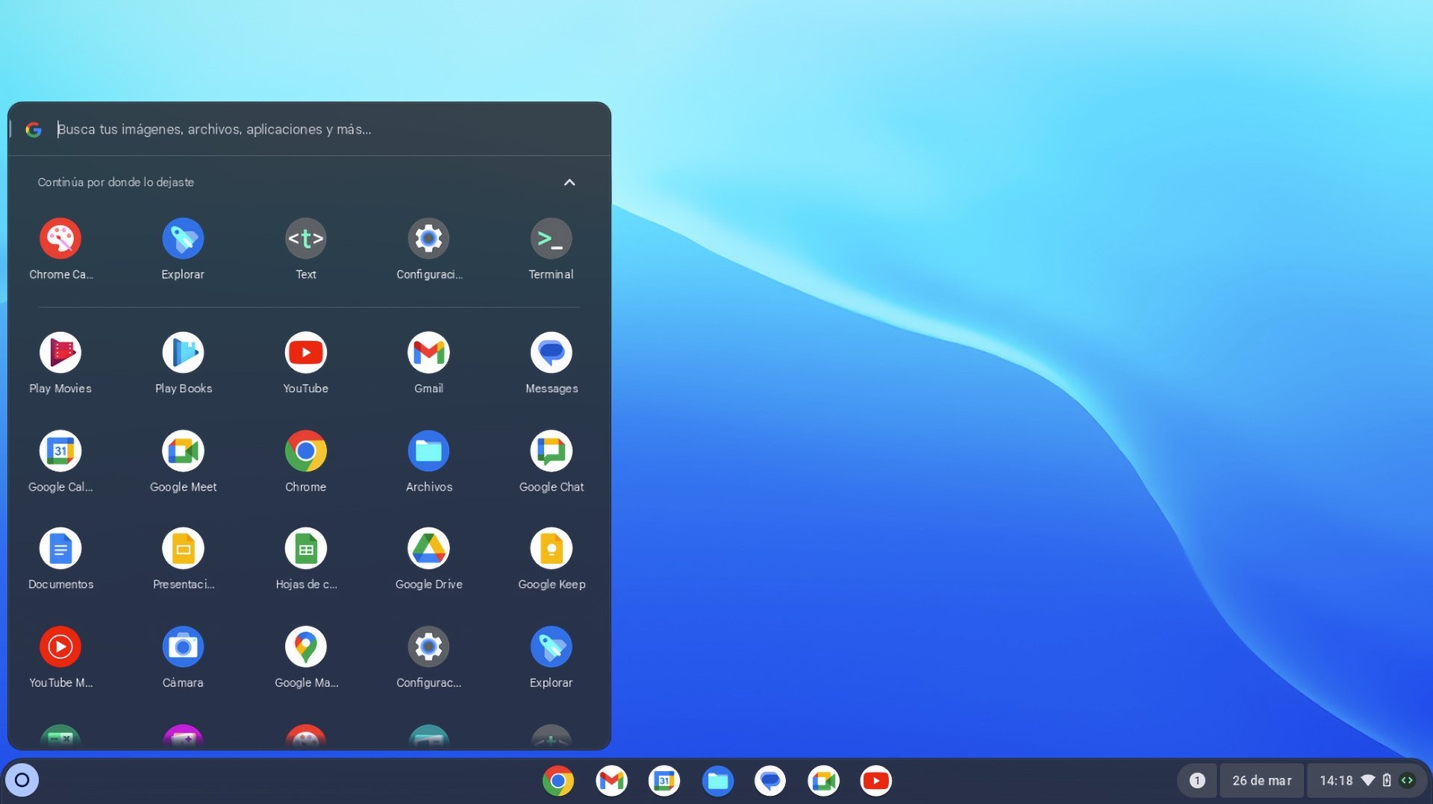Open Google Keep

[x=551, y=549]
